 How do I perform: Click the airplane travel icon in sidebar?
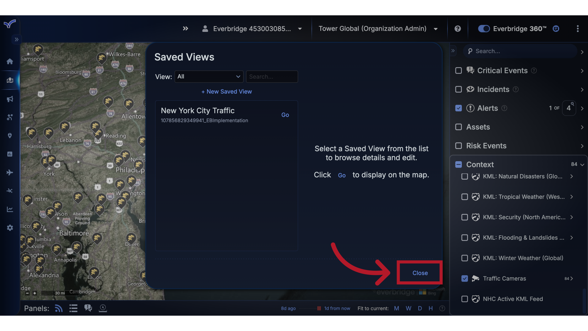coord(10,173)
